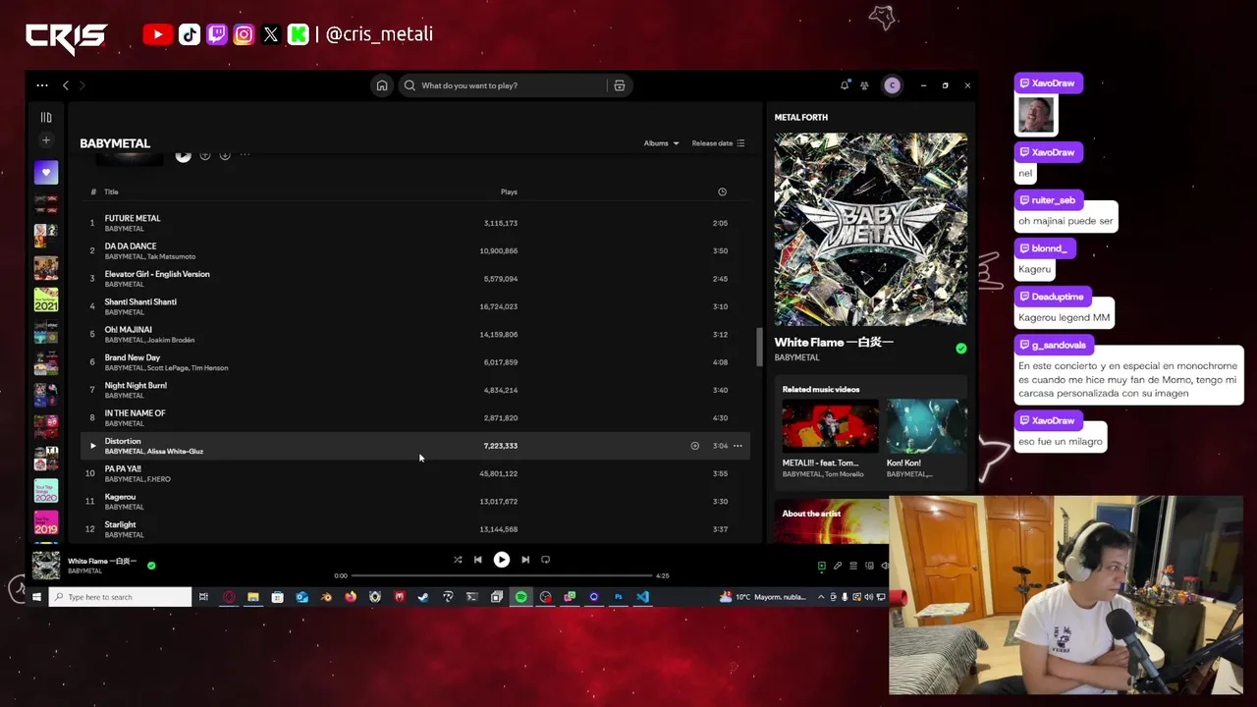The image size is (1257, 707).
Task: Open the profile avatar menu
Action: click(892, 85)
